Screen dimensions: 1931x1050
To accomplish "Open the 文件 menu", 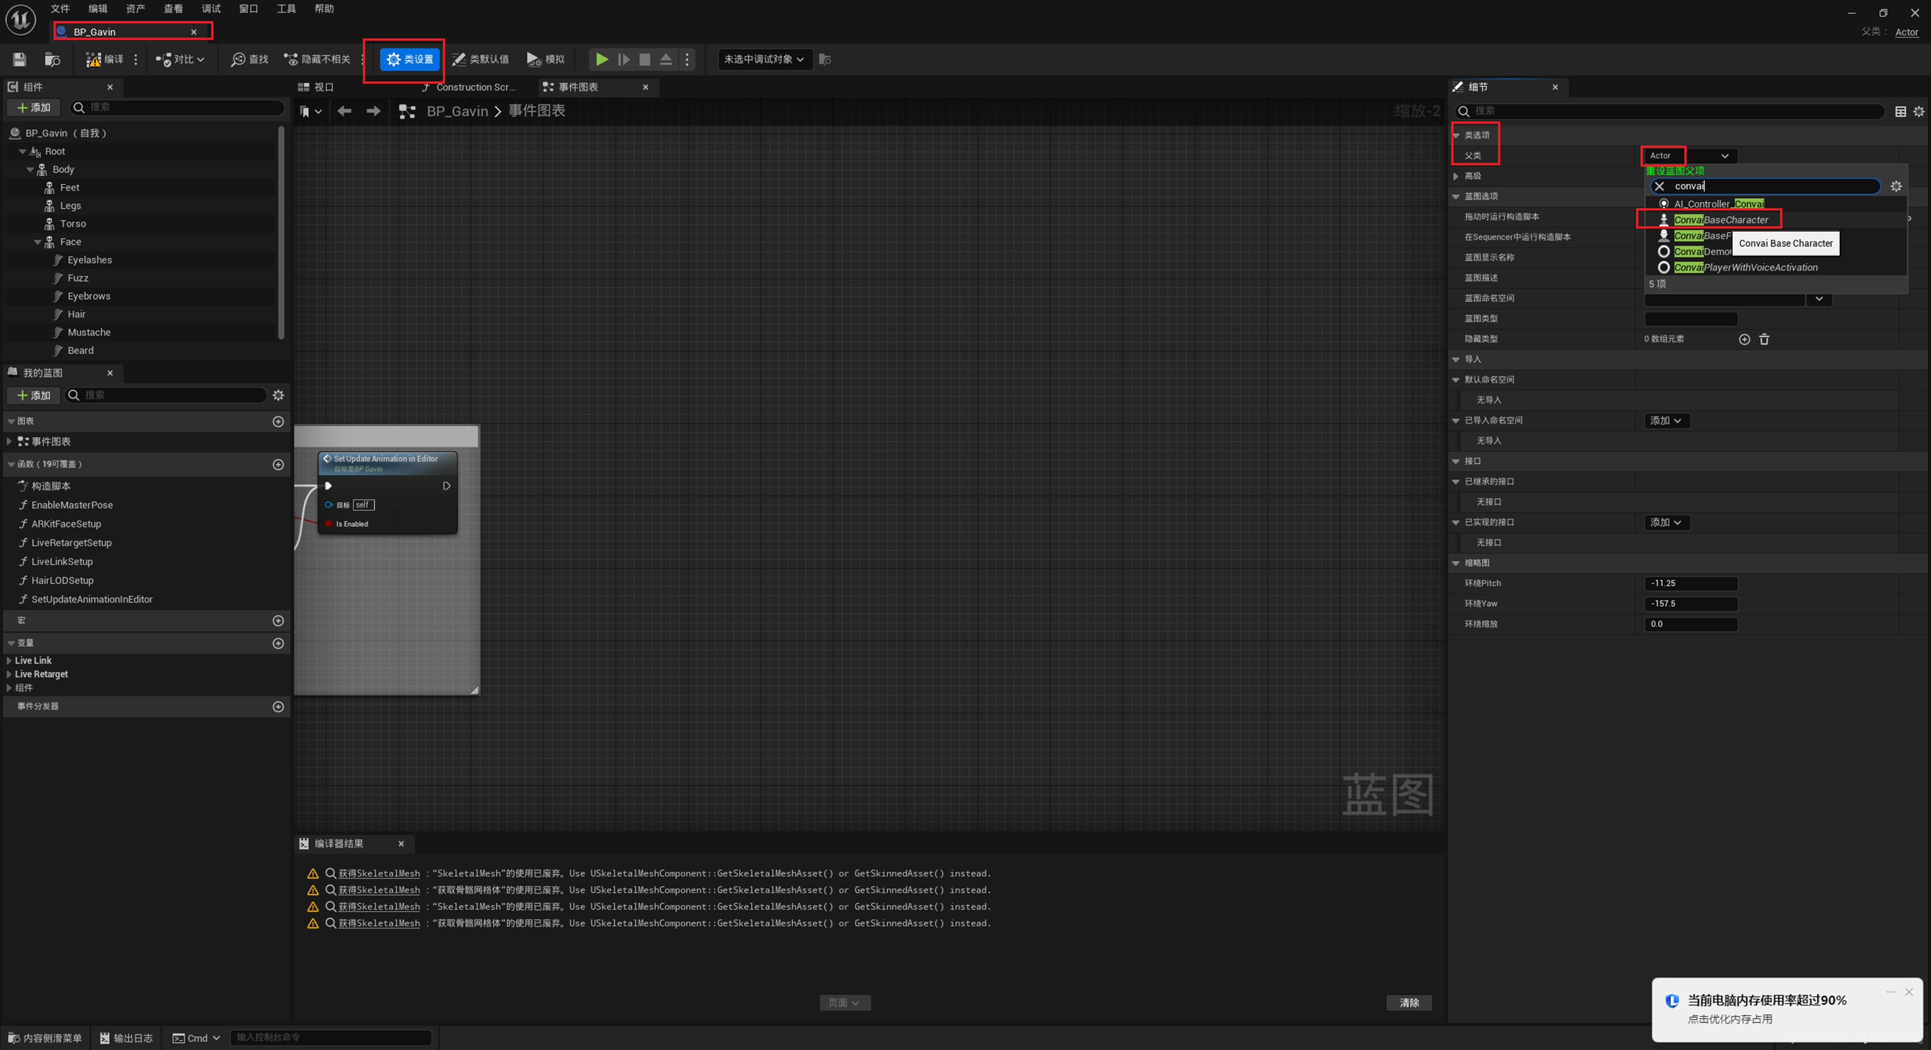I will click(60, 8).
